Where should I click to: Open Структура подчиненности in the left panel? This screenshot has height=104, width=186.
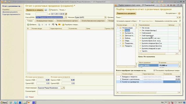coord(11,14)
